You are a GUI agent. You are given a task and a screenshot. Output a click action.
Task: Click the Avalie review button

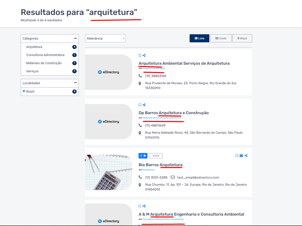pyautogui.click(x=156, y=155)
